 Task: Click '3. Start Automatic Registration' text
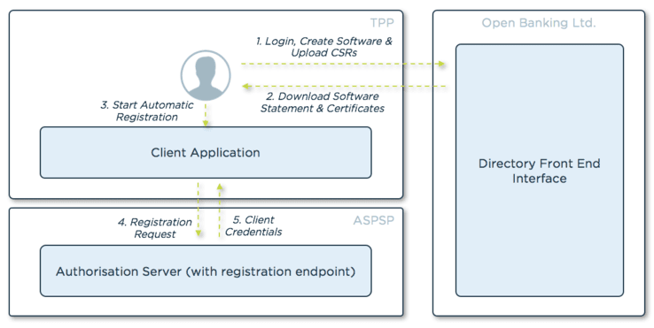tap(147, 111)
